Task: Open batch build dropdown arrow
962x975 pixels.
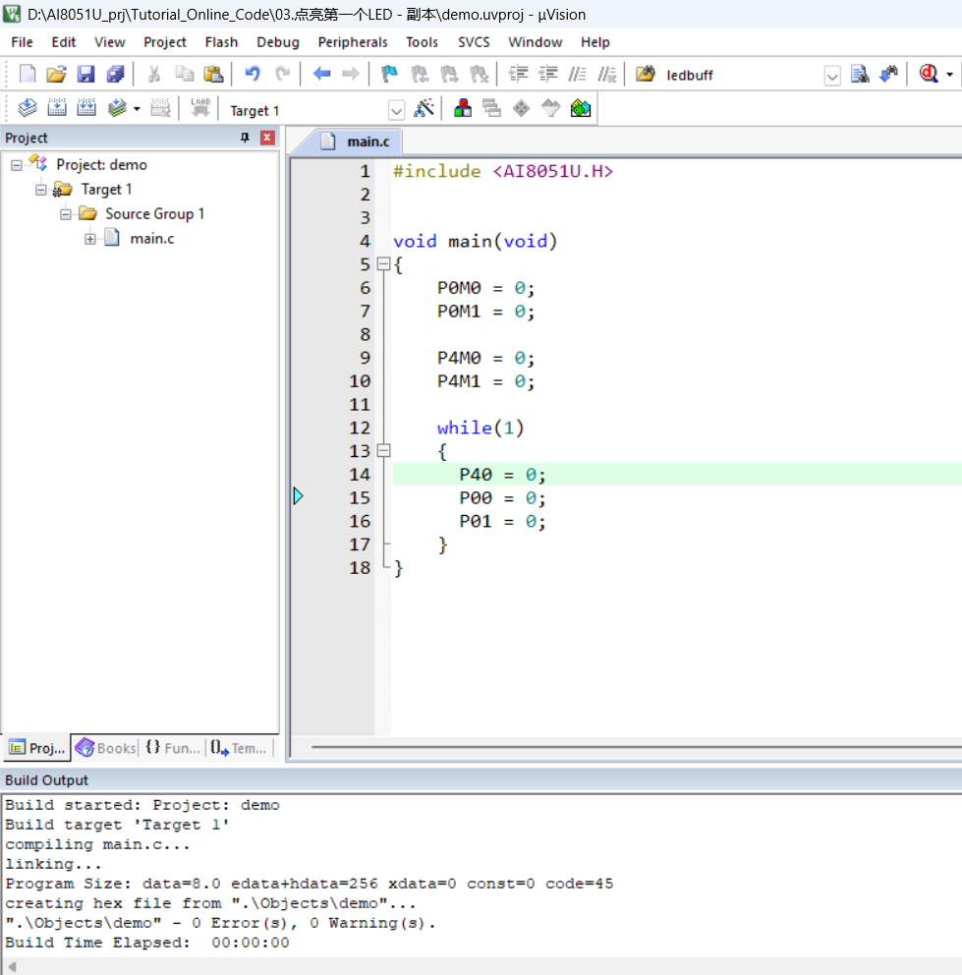Action: 137,109
